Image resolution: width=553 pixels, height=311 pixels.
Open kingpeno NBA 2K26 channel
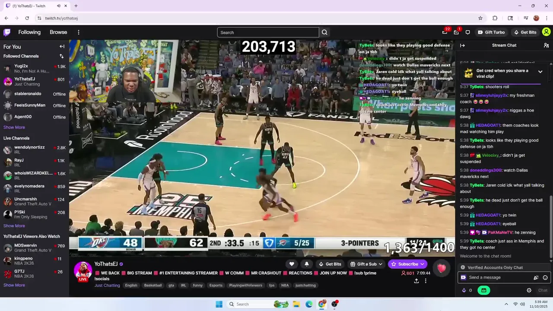[x=35, y=261]
